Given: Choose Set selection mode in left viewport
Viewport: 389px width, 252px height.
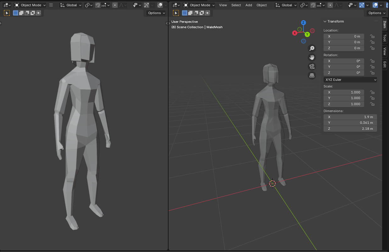Looking at the screenshot, I should click(15, 13).
